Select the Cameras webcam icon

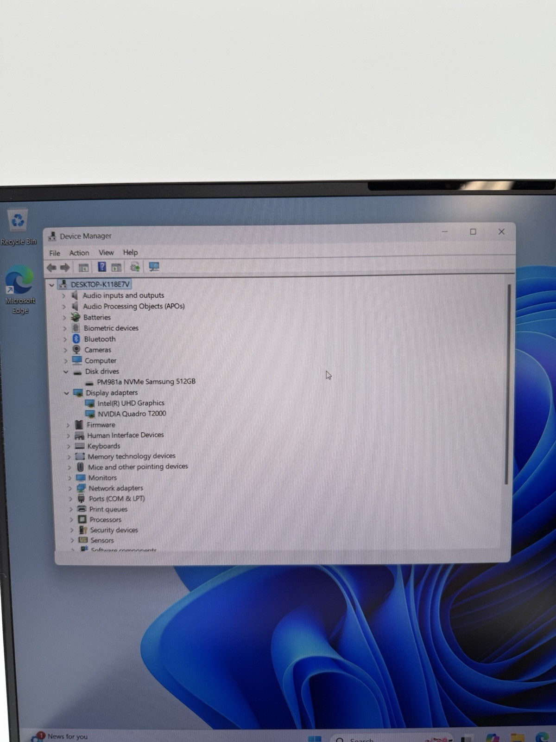(77, 350)
